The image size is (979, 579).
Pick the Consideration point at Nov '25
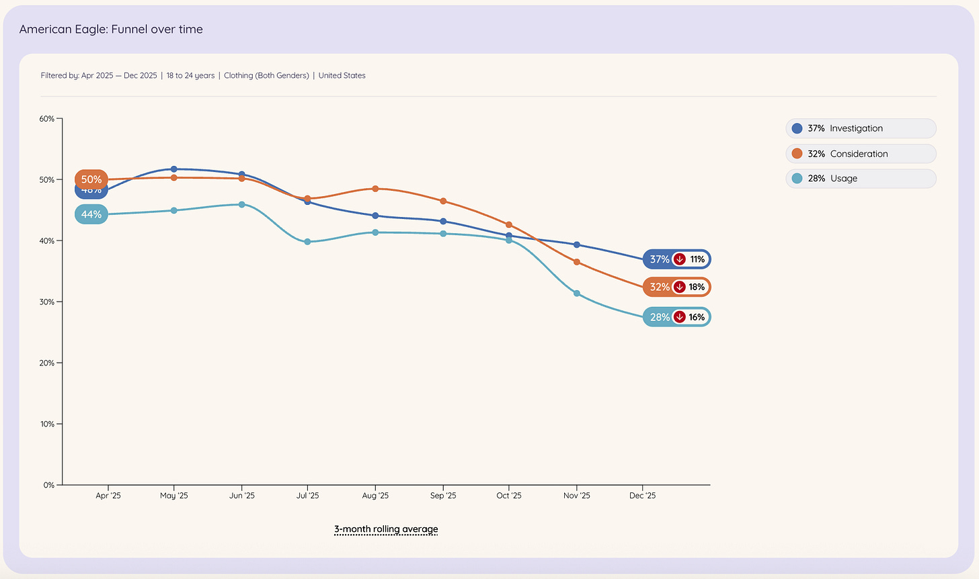click(x=577, y=262)
